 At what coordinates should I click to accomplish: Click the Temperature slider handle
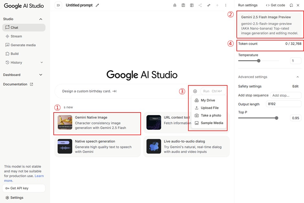(x=259, y=61)
